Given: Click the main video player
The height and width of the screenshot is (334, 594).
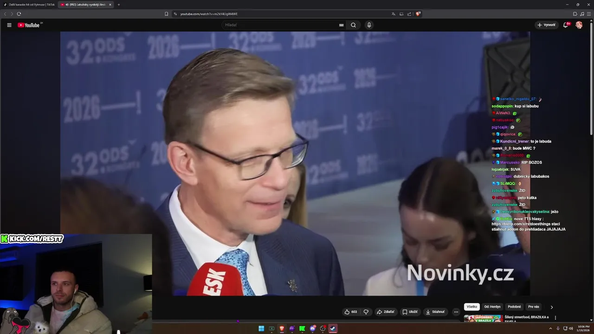Looking at the screenshot, I should tap(295, 163).
